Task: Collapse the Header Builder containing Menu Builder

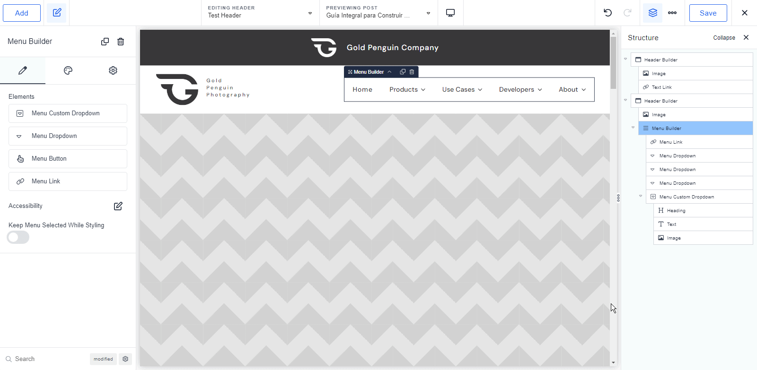Action: 625,100
